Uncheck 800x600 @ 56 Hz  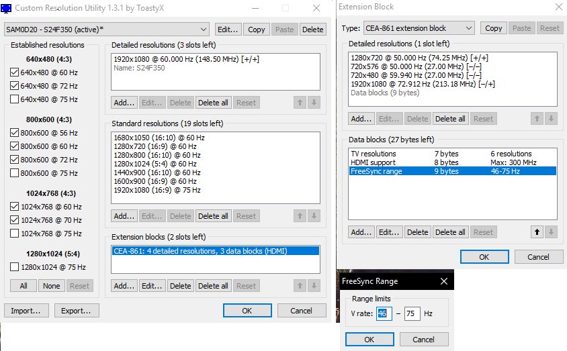click(14, 132)
